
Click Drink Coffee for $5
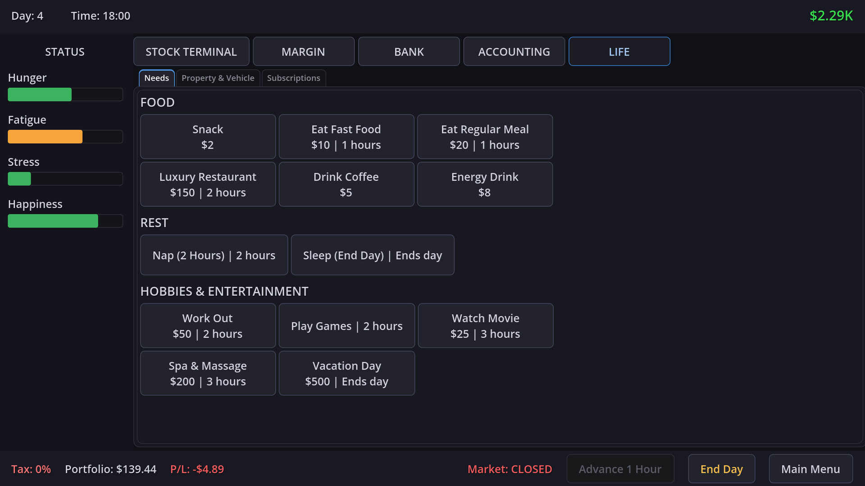pyautogui.click(x=346, y=184)
